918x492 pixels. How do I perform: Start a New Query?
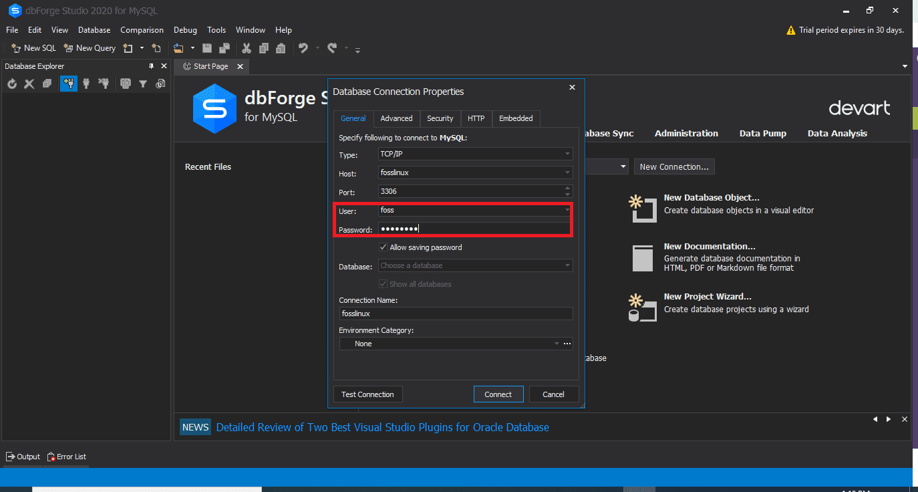89,47
